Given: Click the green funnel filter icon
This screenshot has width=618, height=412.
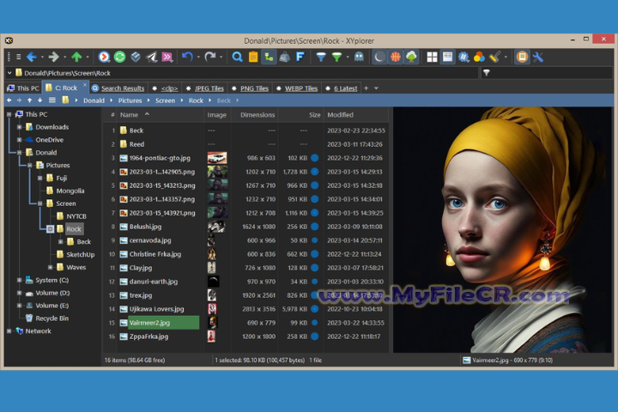Looking at the screenshot, I should pos(336,58).
